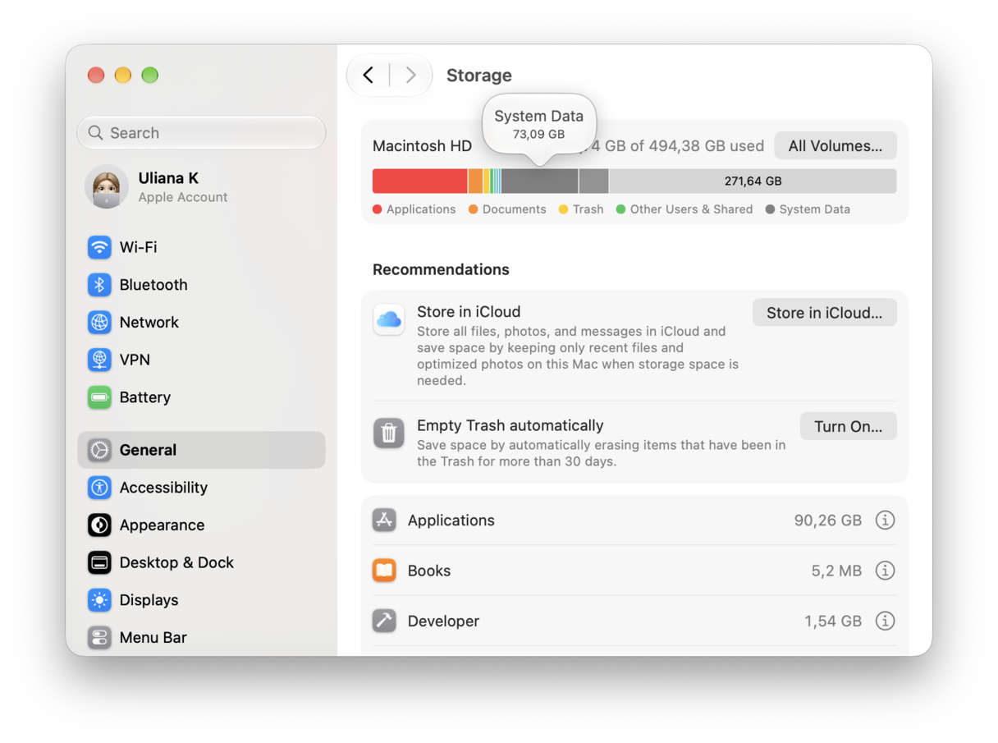Click the Desktop & Dock icon

click(x=99, y=562)
